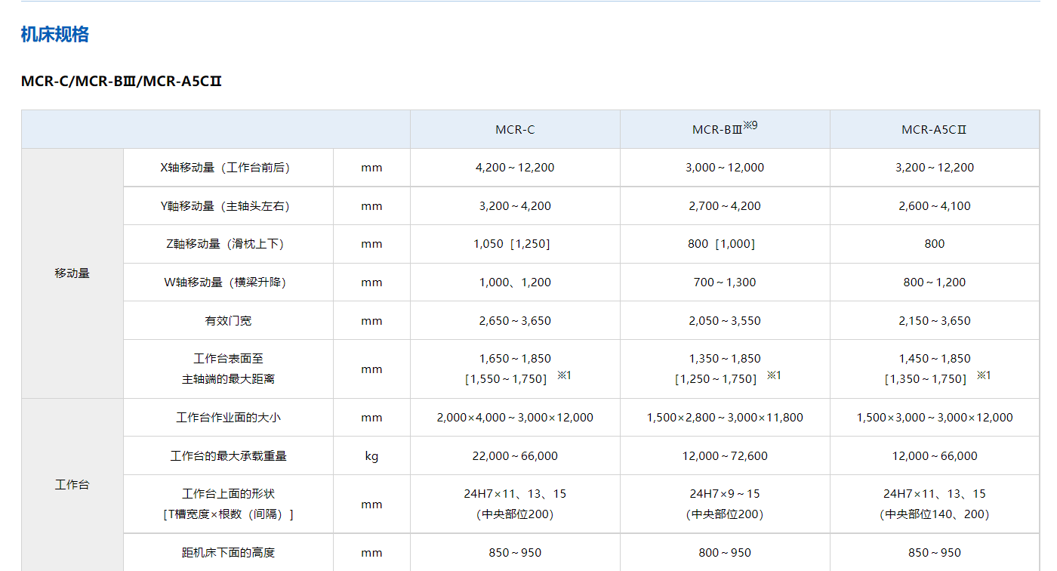Click the value 700～1,300

(725, 282)
